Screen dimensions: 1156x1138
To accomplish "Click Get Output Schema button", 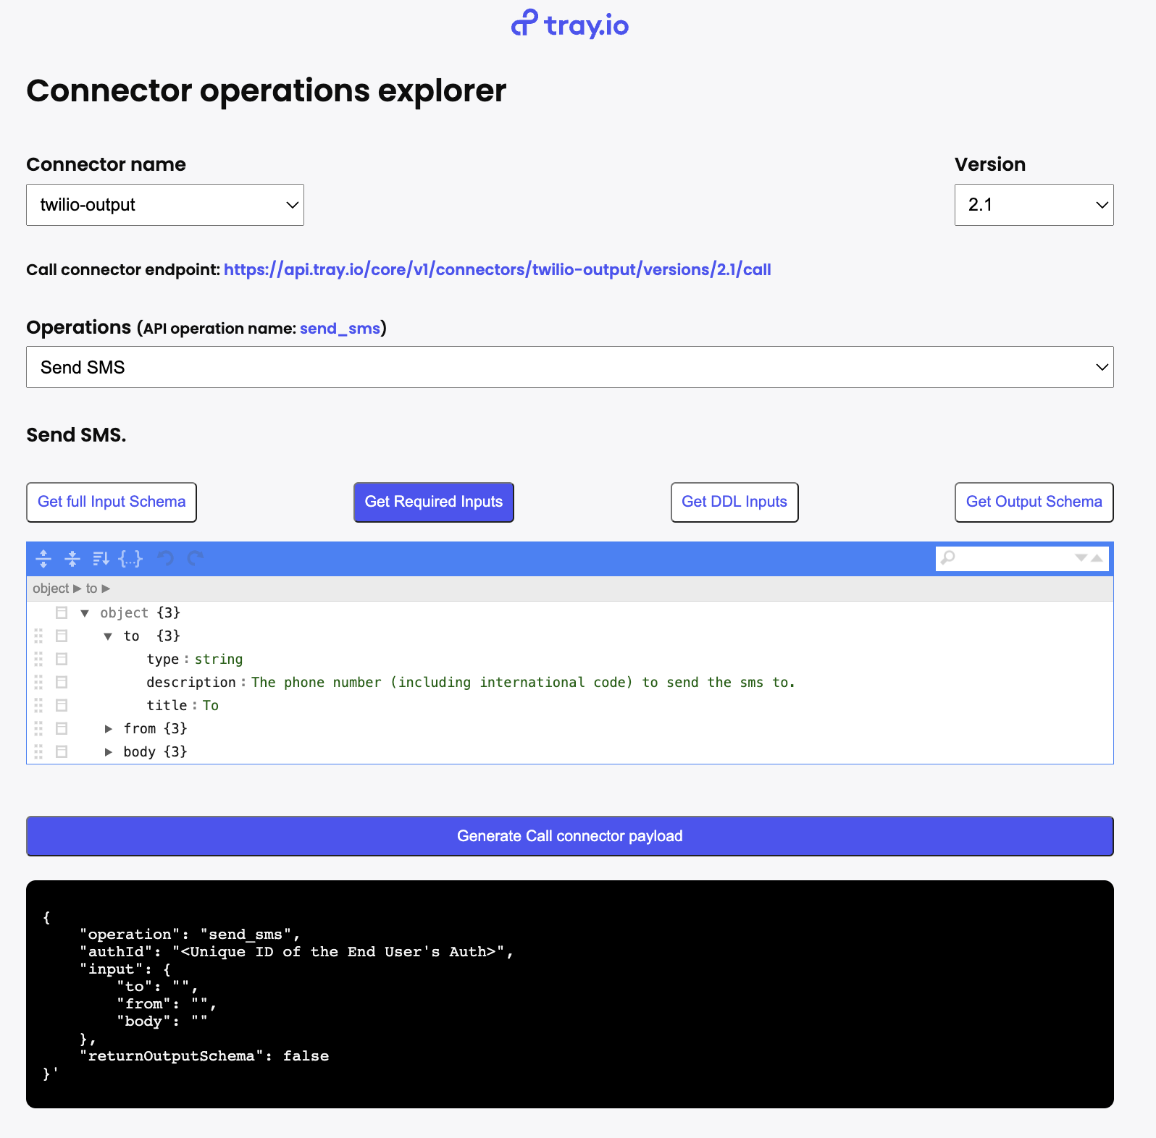I will click(x=1034, y=502).
